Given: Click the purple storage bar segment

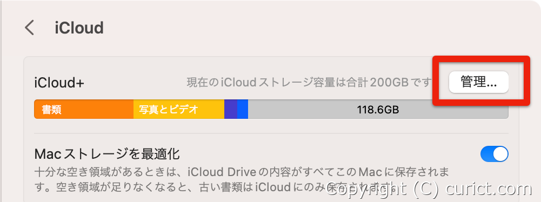Looking at the screenshot, I should [230, 109].
